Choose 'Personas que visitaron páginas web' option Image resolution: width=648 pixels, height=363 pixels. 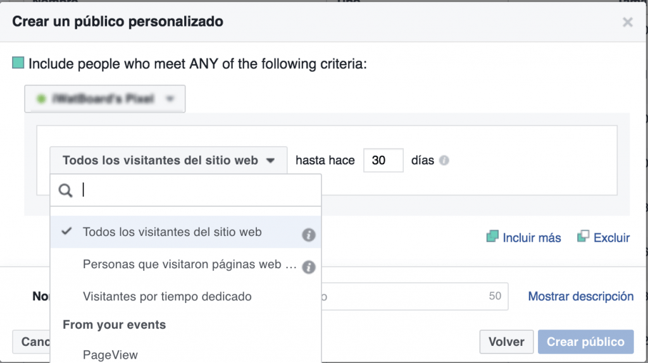[x=185, y=264]
